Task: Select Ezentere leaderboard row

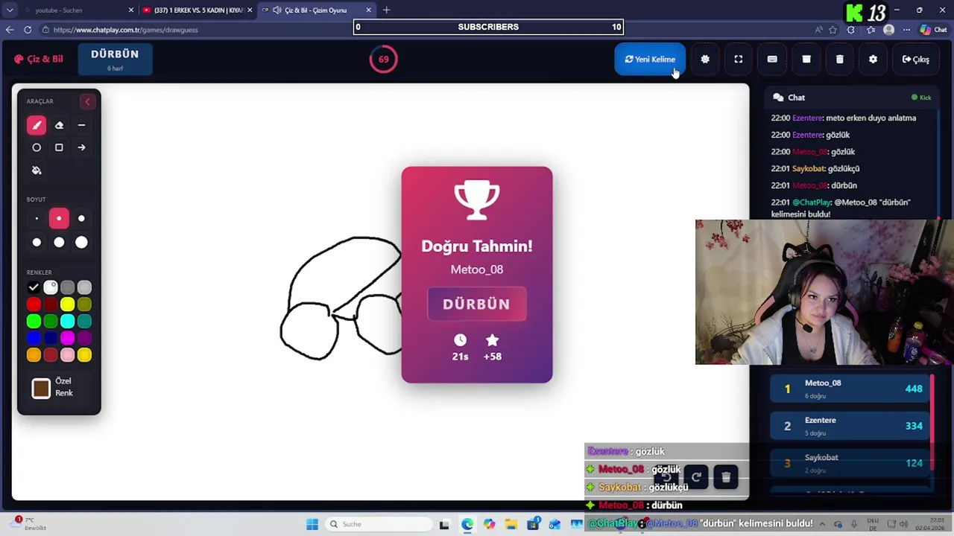Action: point(850,426)
